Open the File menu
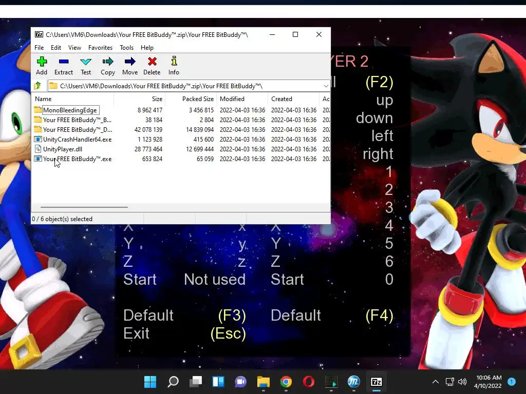526x394 pixels. (x=39, y=48)
